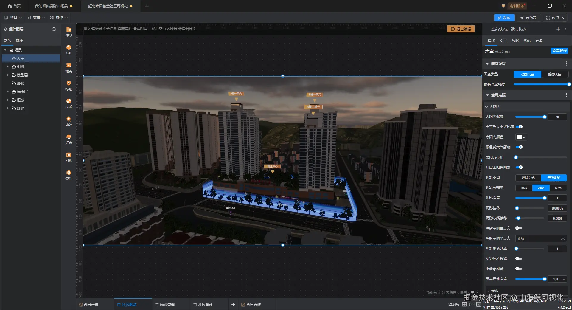
Task: Open the 动效 (Effects) component panel
Action: pyautogui.click(x=69, y=121)
